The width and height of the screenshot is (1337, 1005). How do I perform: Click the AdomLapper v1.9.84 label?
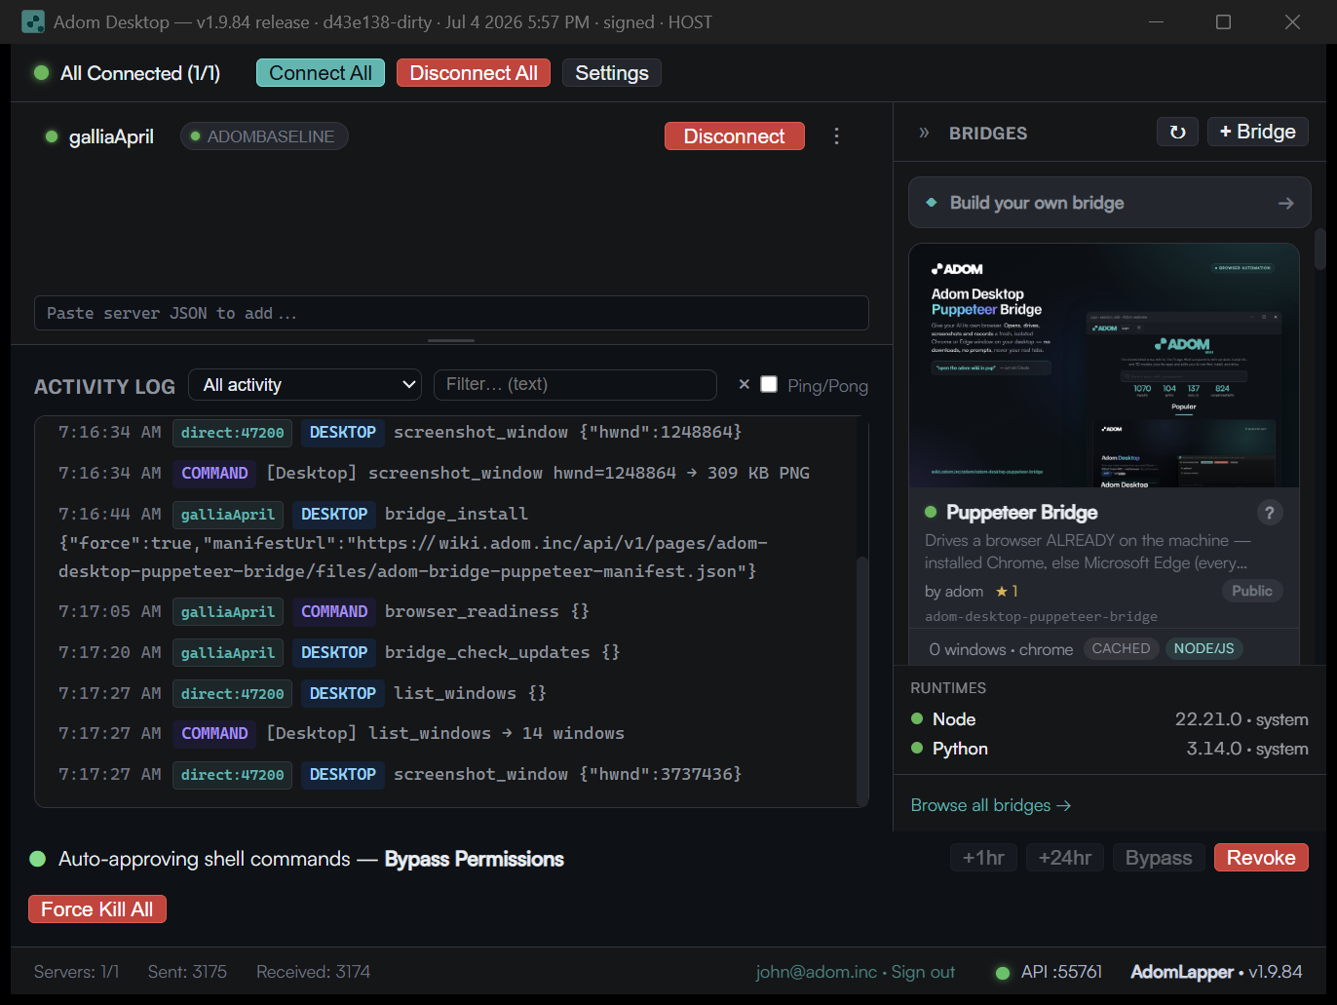point(1216,972)
